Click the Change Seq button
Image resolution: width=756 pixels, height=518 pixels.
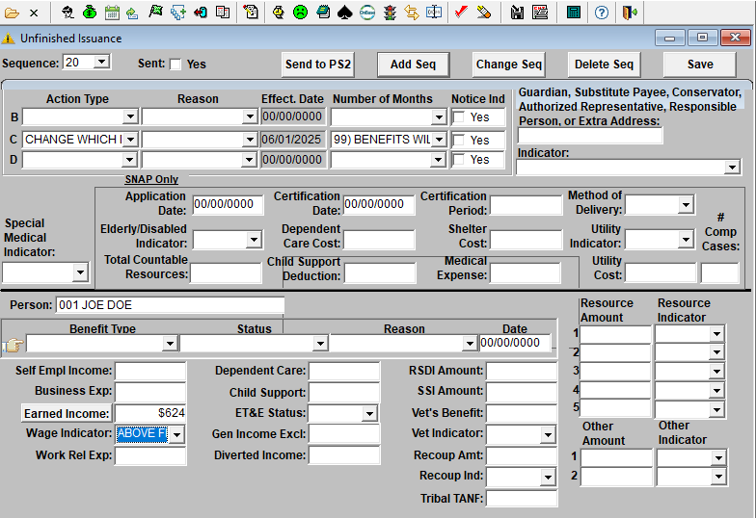[509, 65]
